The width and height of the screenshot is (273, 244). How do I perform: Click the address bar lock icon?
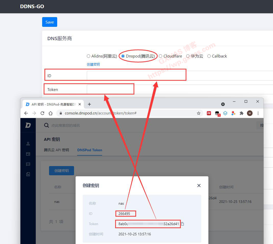click(x=61, y=113)
